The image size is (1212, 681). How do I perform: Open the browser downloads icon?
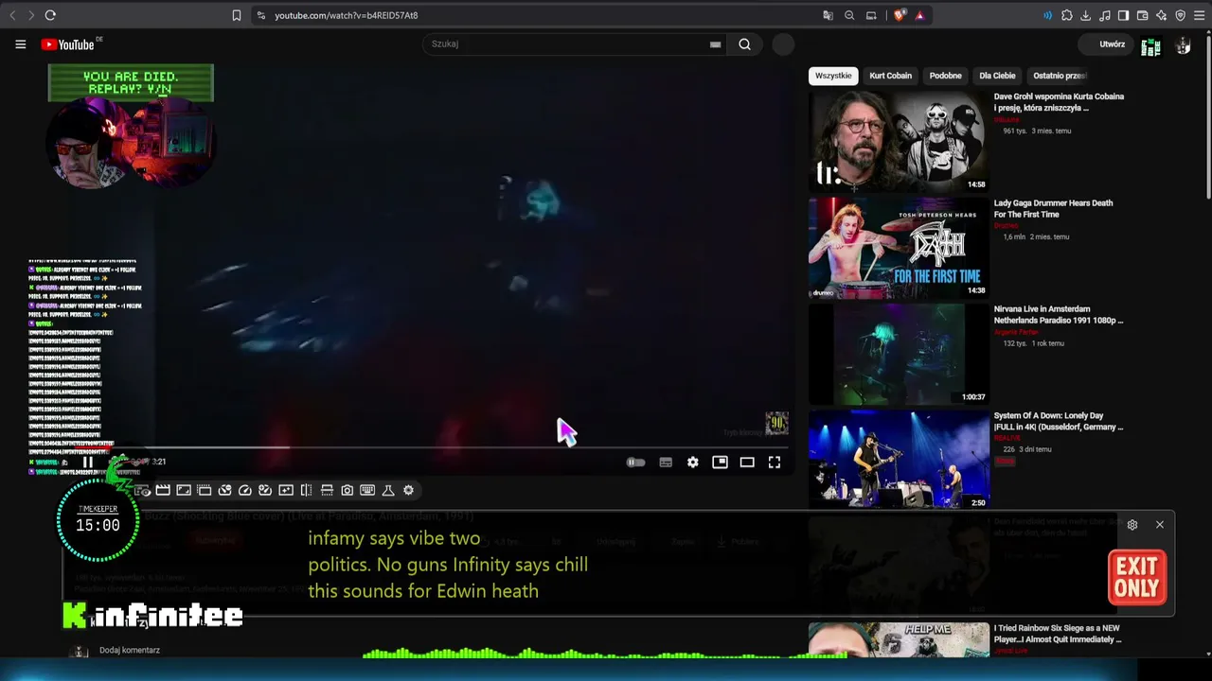[1086, 15]
